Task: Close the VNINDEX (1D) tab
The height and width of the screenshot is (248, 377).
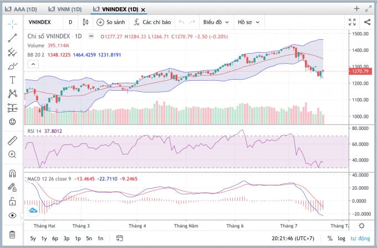Action: [143, 10]
